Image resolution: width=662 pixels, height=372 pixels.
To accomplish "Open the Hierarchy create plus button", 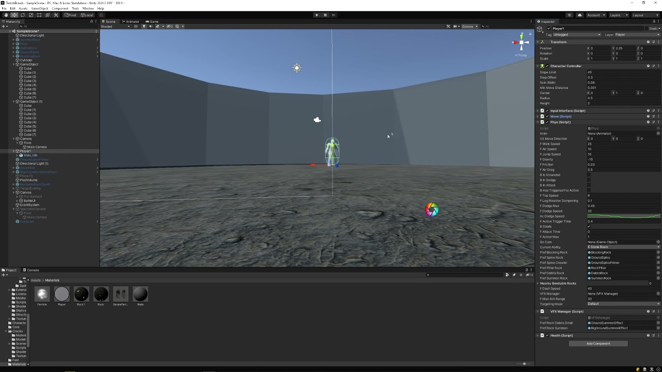I will point(4,26).
